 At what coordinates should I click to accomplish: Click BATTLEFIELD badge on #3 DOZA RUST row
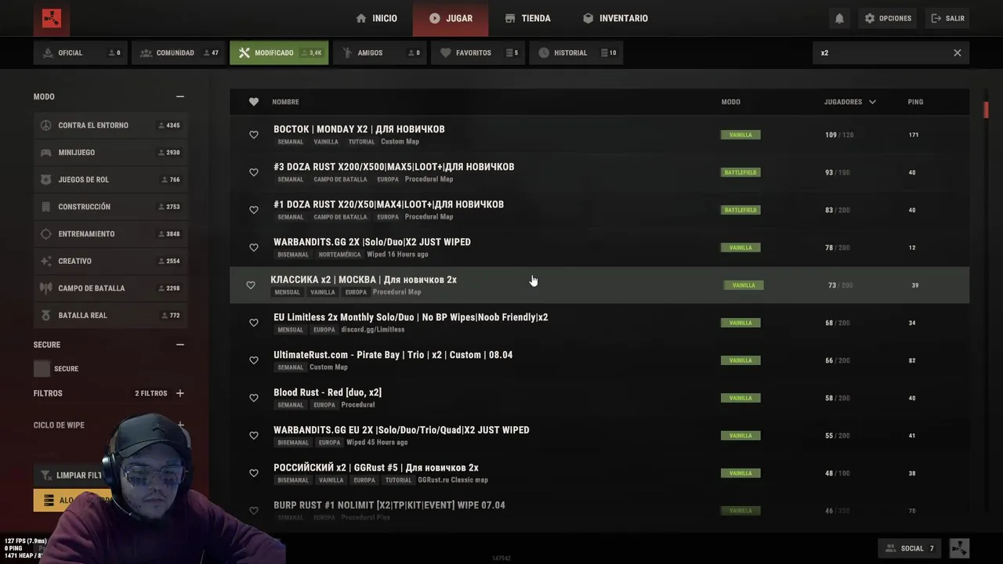click(740, 172)
